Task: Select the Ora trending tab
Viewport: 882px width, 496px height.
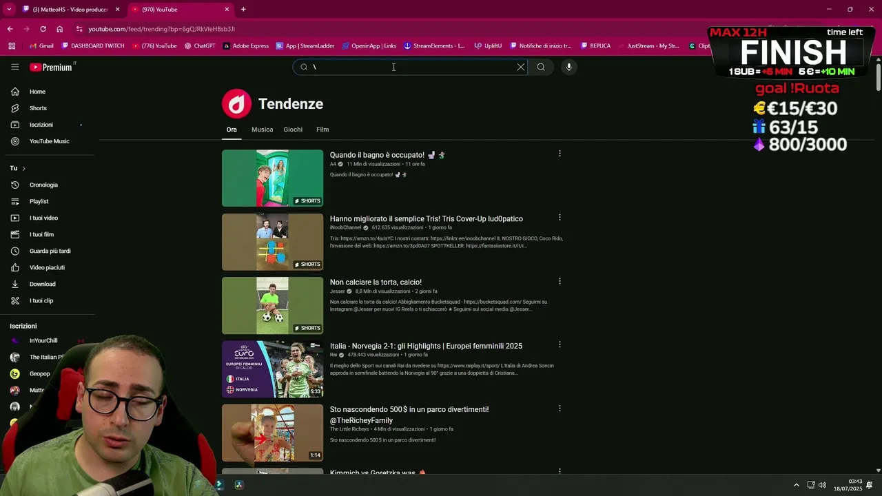Action: [x=232, y=130]
